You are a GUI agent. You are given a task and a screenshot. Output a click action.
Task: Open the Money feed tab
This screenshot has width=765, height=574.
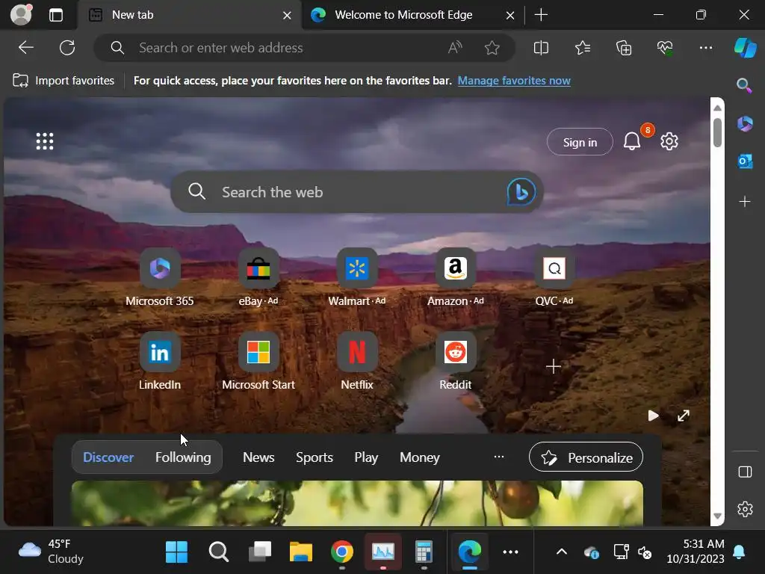click(420, 457)
